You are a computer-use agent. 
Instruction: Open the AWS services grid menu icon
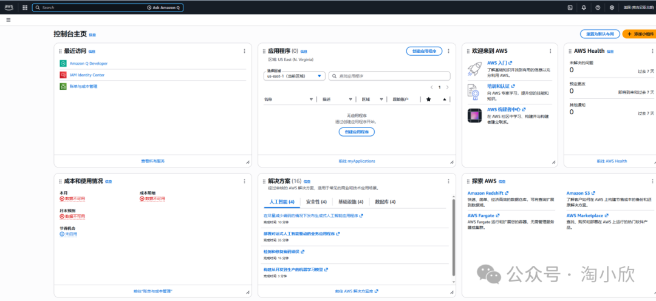24,7
